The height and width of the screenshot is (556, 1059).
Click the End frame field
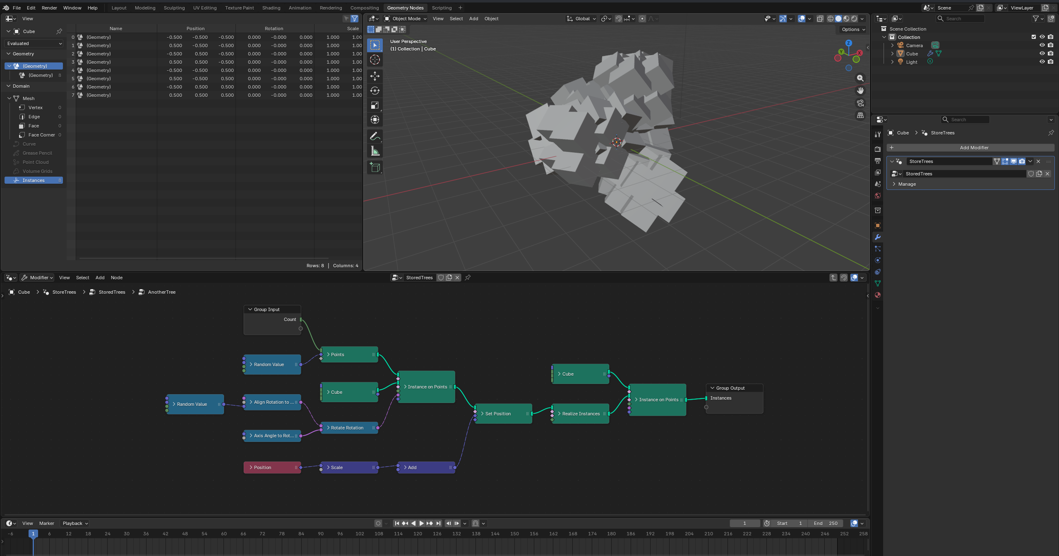[x=825, y=523]
